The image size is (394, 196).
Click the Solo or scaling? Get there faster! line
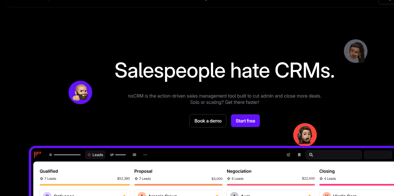(x=225, y=102)
